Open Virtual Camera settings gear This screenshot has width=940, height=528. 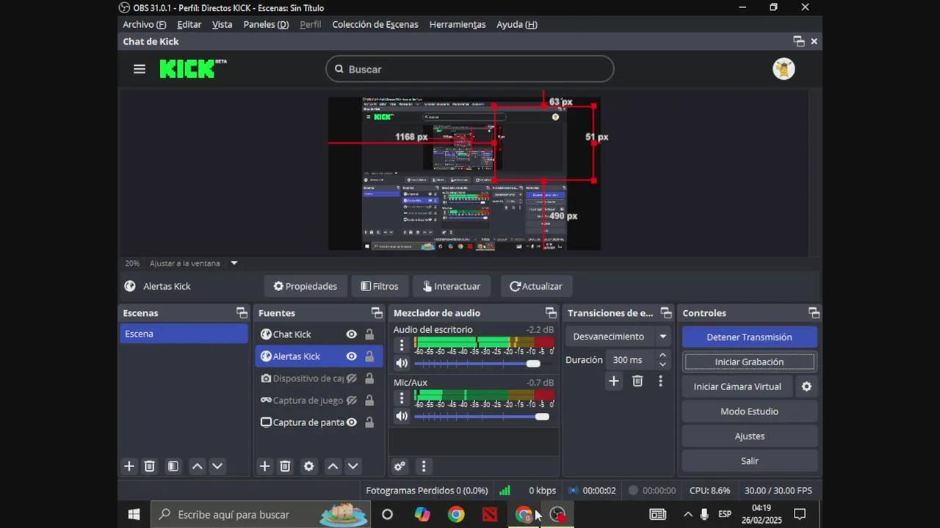click(x=806, y=386)
